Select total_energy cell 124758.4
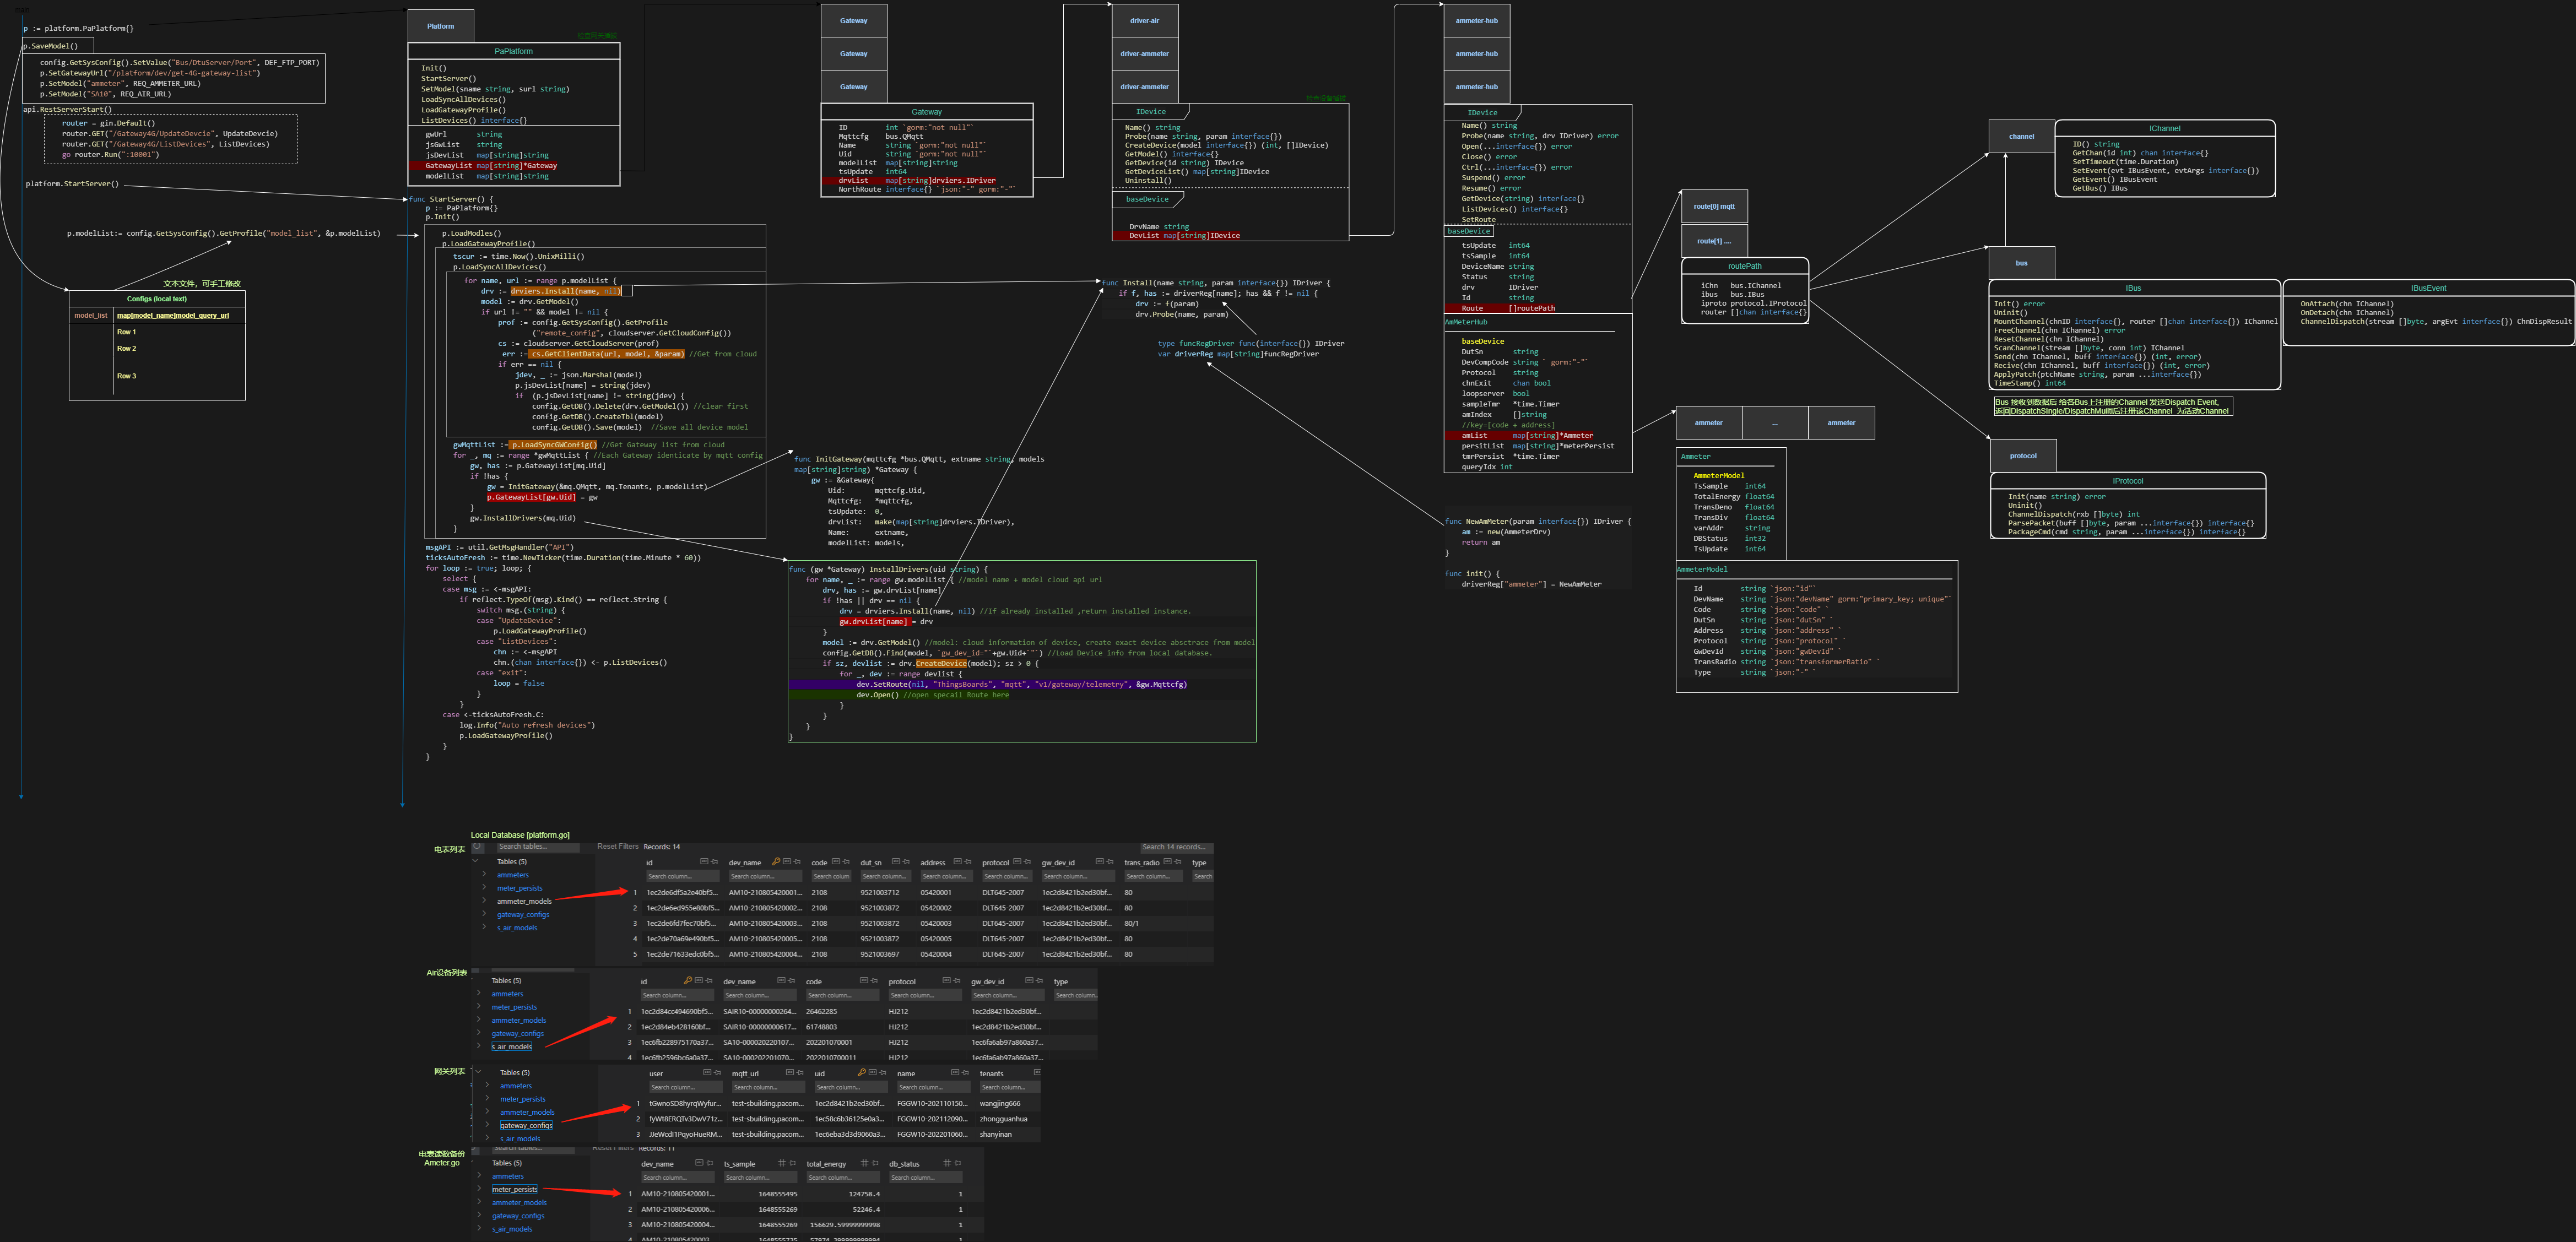 [864, 1194]
